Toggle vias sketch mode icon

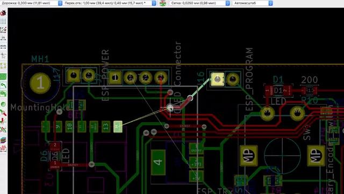point(3,113)
